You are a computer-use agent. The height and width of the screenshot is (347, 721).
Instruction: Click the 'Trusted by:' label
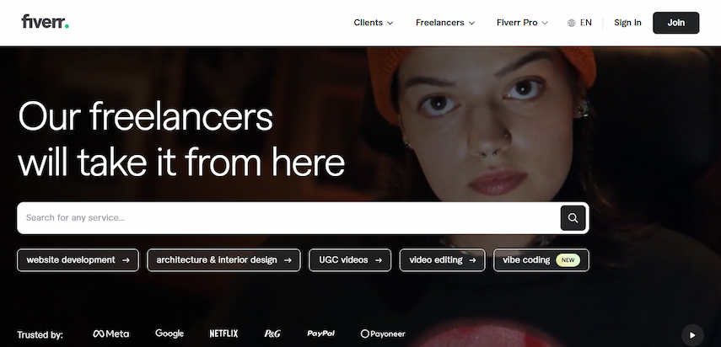(40, 335)
